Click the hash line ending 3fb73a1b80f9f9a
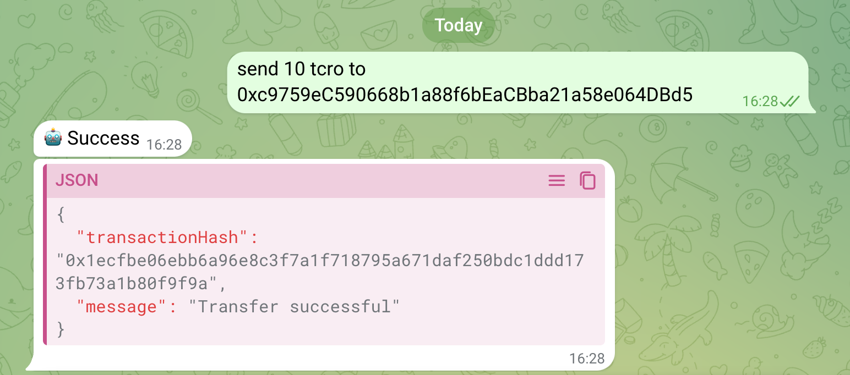This screenshot has width=850, height=375. 138,283
